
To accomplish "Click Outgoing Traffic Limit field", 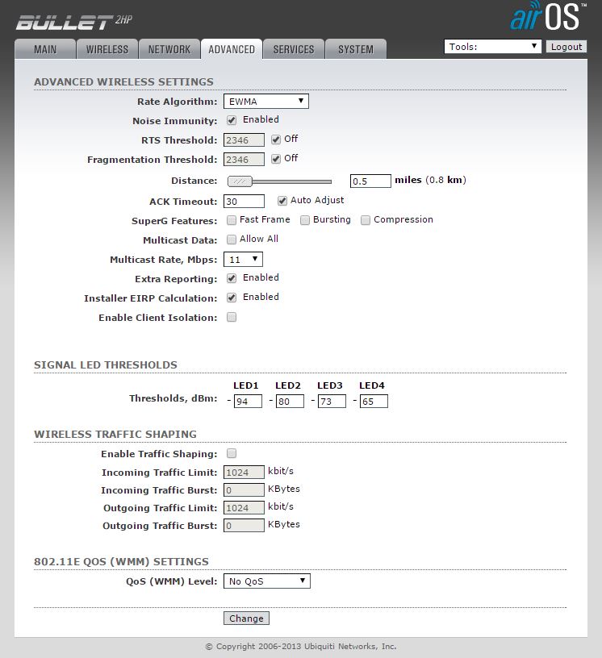I will 244,508.
